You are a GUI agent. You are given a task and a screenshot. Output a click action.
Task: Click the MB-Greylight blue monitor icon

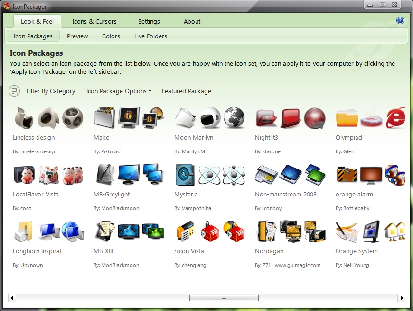click(x=129, y=175)
